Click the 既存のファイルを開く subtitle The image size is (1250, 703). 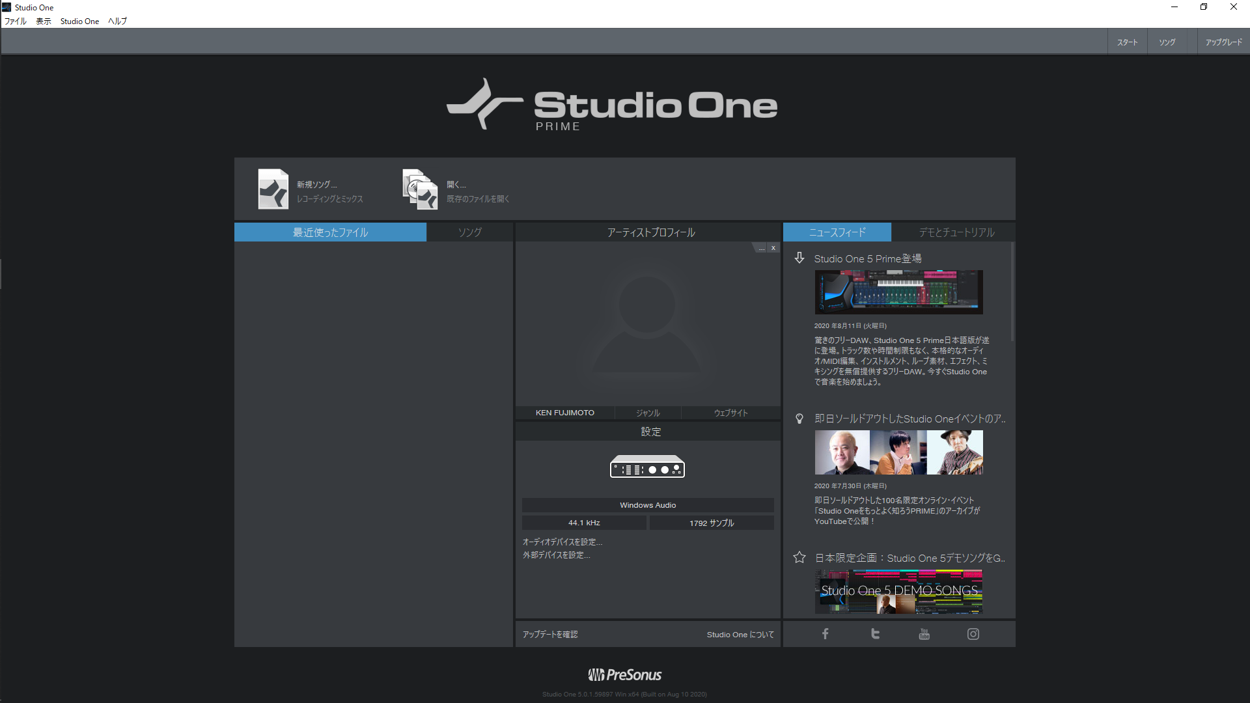point(479,199)
